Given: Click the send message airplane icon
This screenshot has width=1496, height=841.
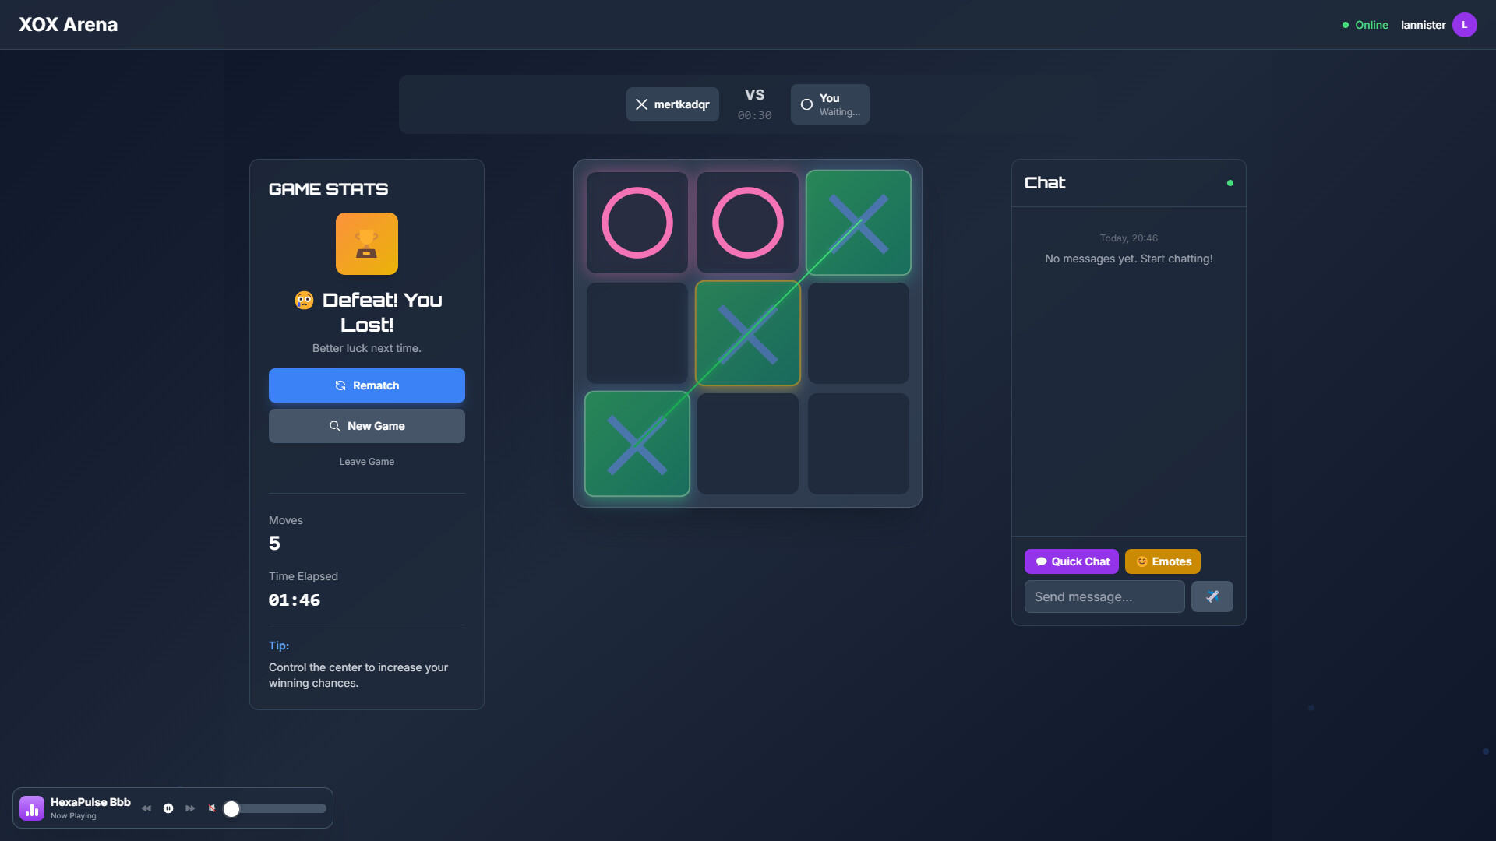Looking at the screenshot, I should point(1212,596).
